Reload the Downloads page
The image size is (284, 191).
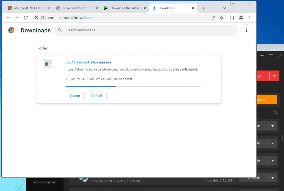click(x=26, y=18)
